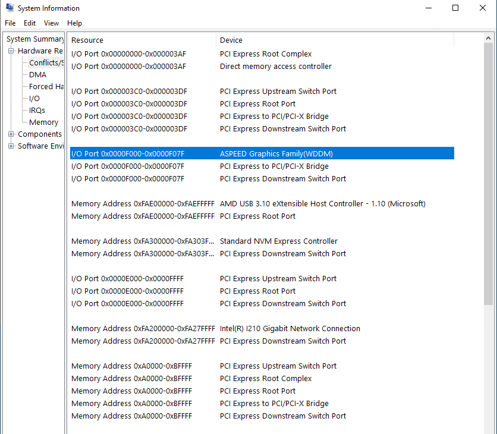Expand the Software Environment tree node

[11, 146]
